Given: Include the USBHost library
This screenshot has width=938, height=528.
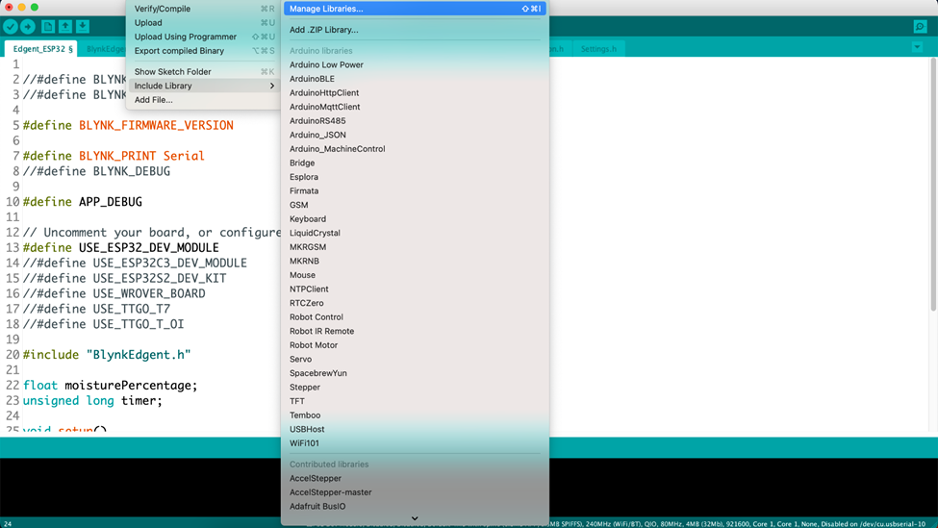Looking at the screenshot, I should point(415,429).
